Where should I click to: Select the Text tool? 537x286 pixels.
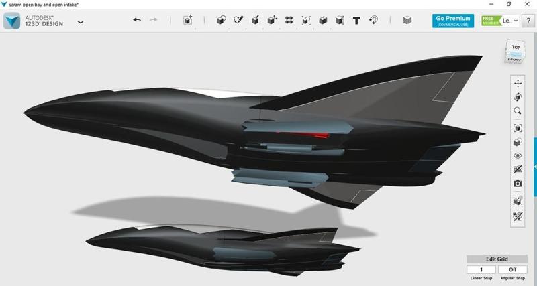(x=356, y=21)
